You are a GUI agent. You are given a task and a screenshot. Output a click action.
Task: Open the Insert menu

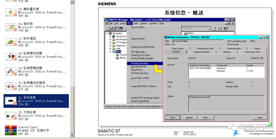pyautogui.click(x=123, y=23)
